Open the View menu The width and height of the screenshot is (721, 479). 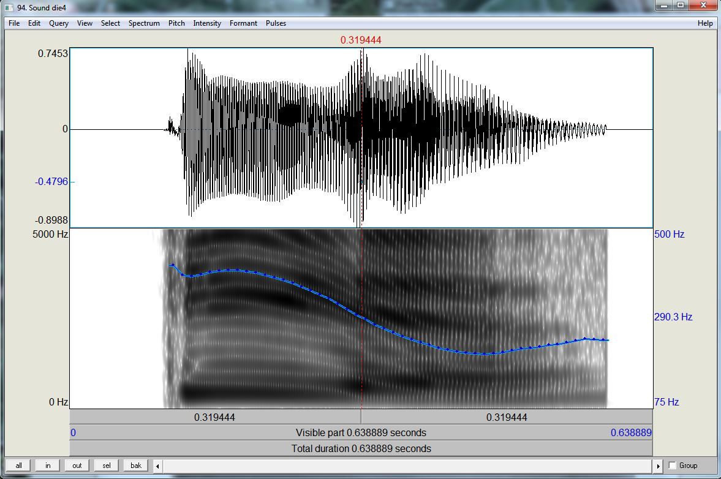(85, 23)
